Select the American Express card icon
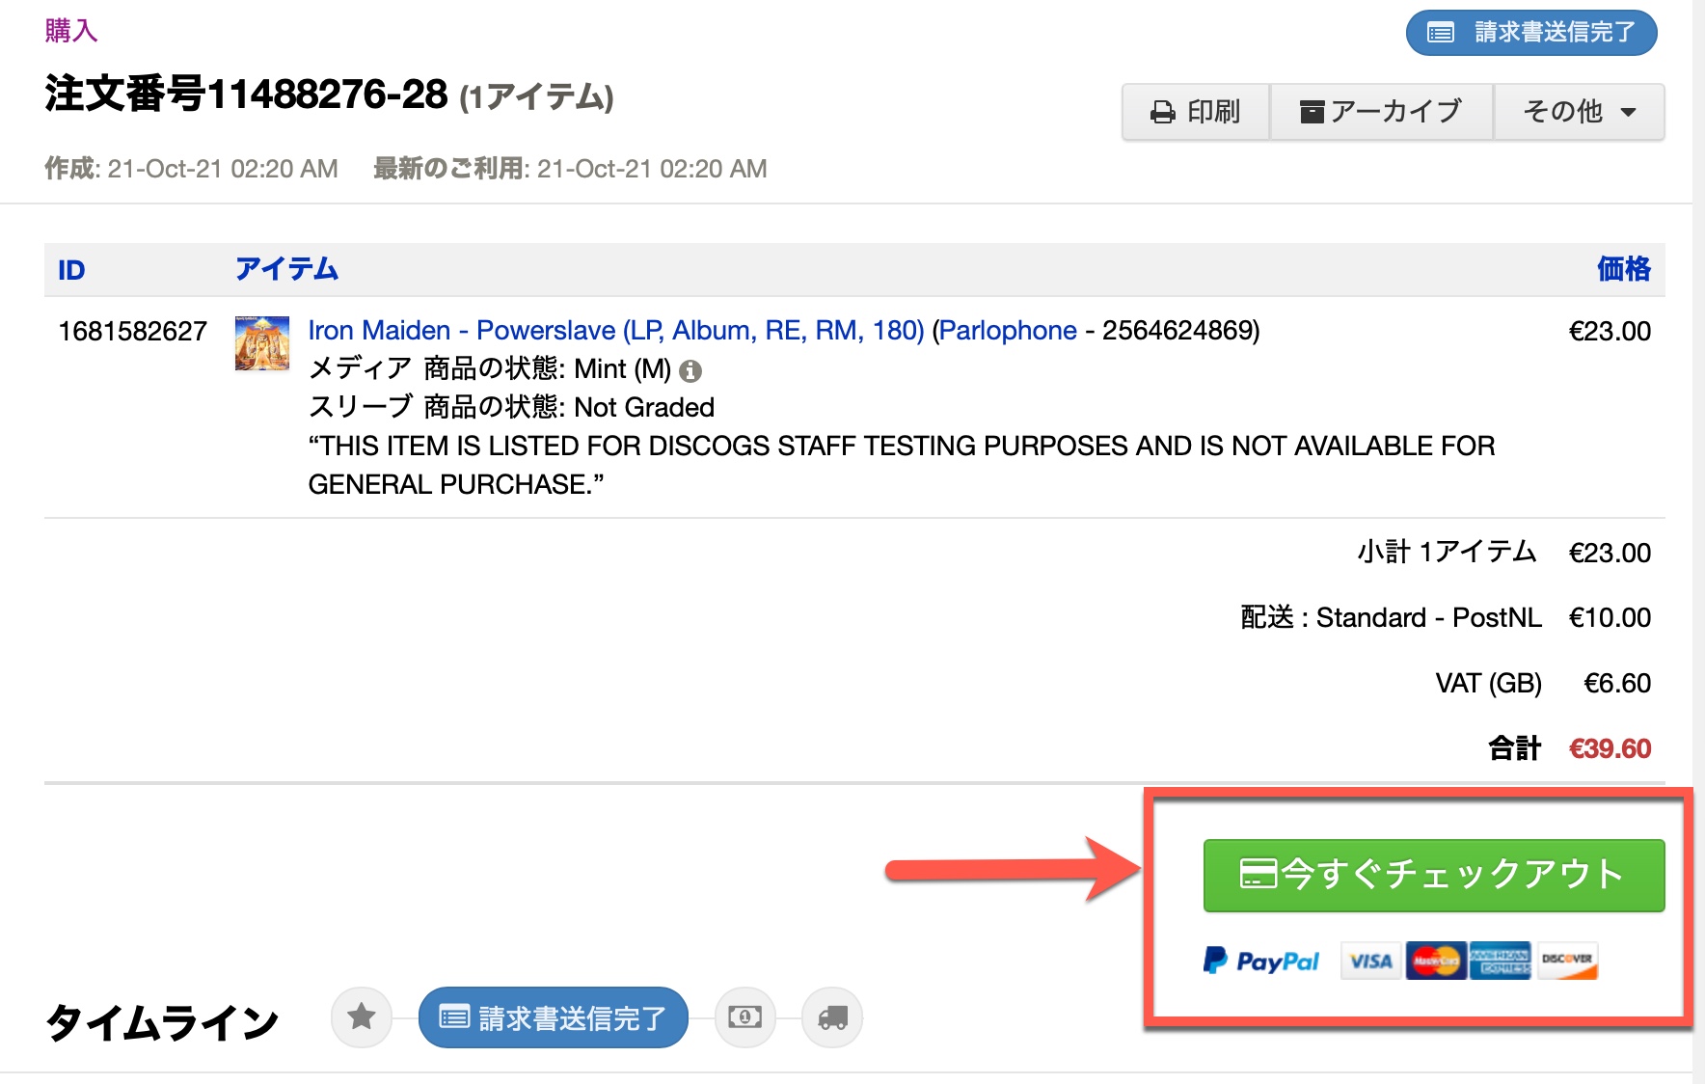 [1500, 961]
